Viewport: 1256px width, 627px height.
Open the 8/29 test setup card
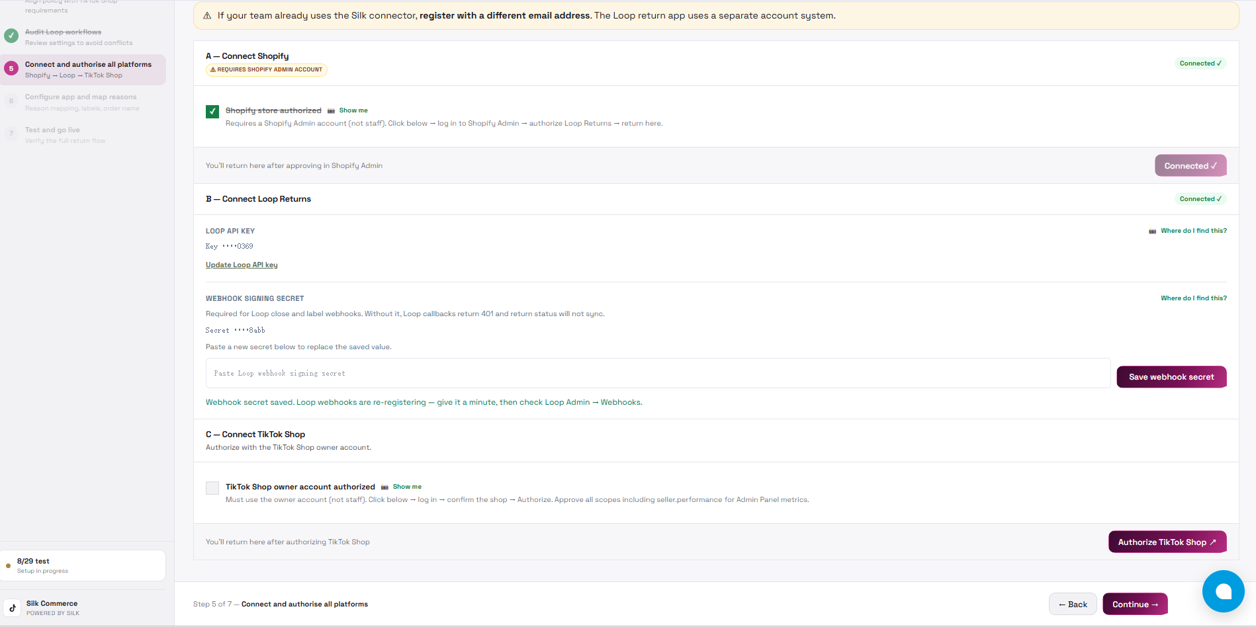pos(83,565)
